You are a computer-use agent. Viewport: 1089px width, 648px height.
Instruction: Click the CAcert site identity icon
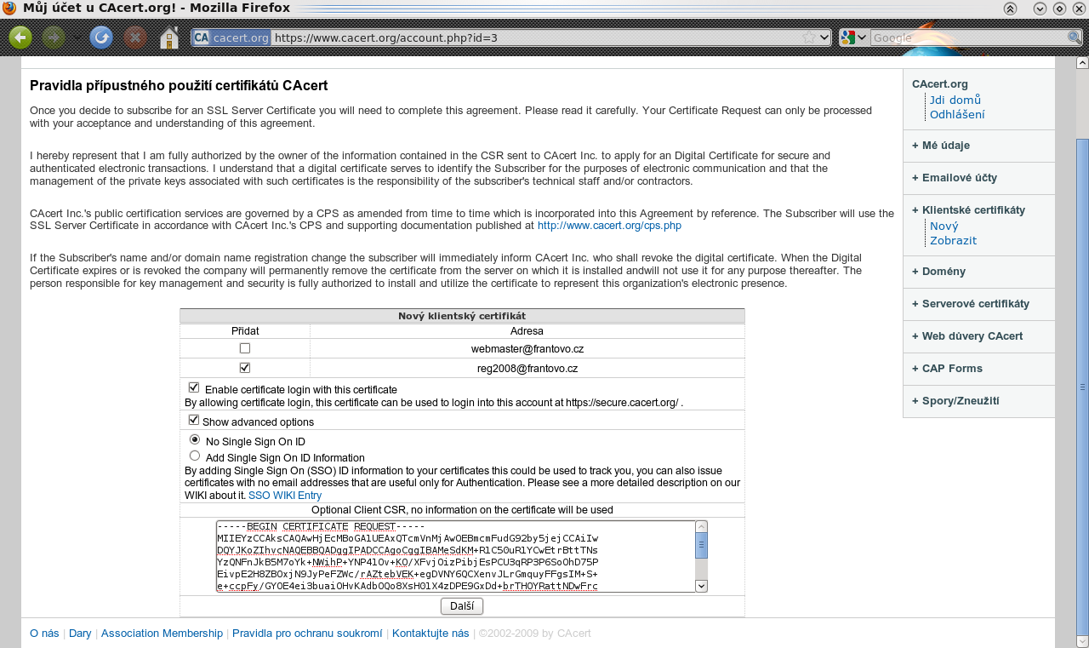(231, 37)
